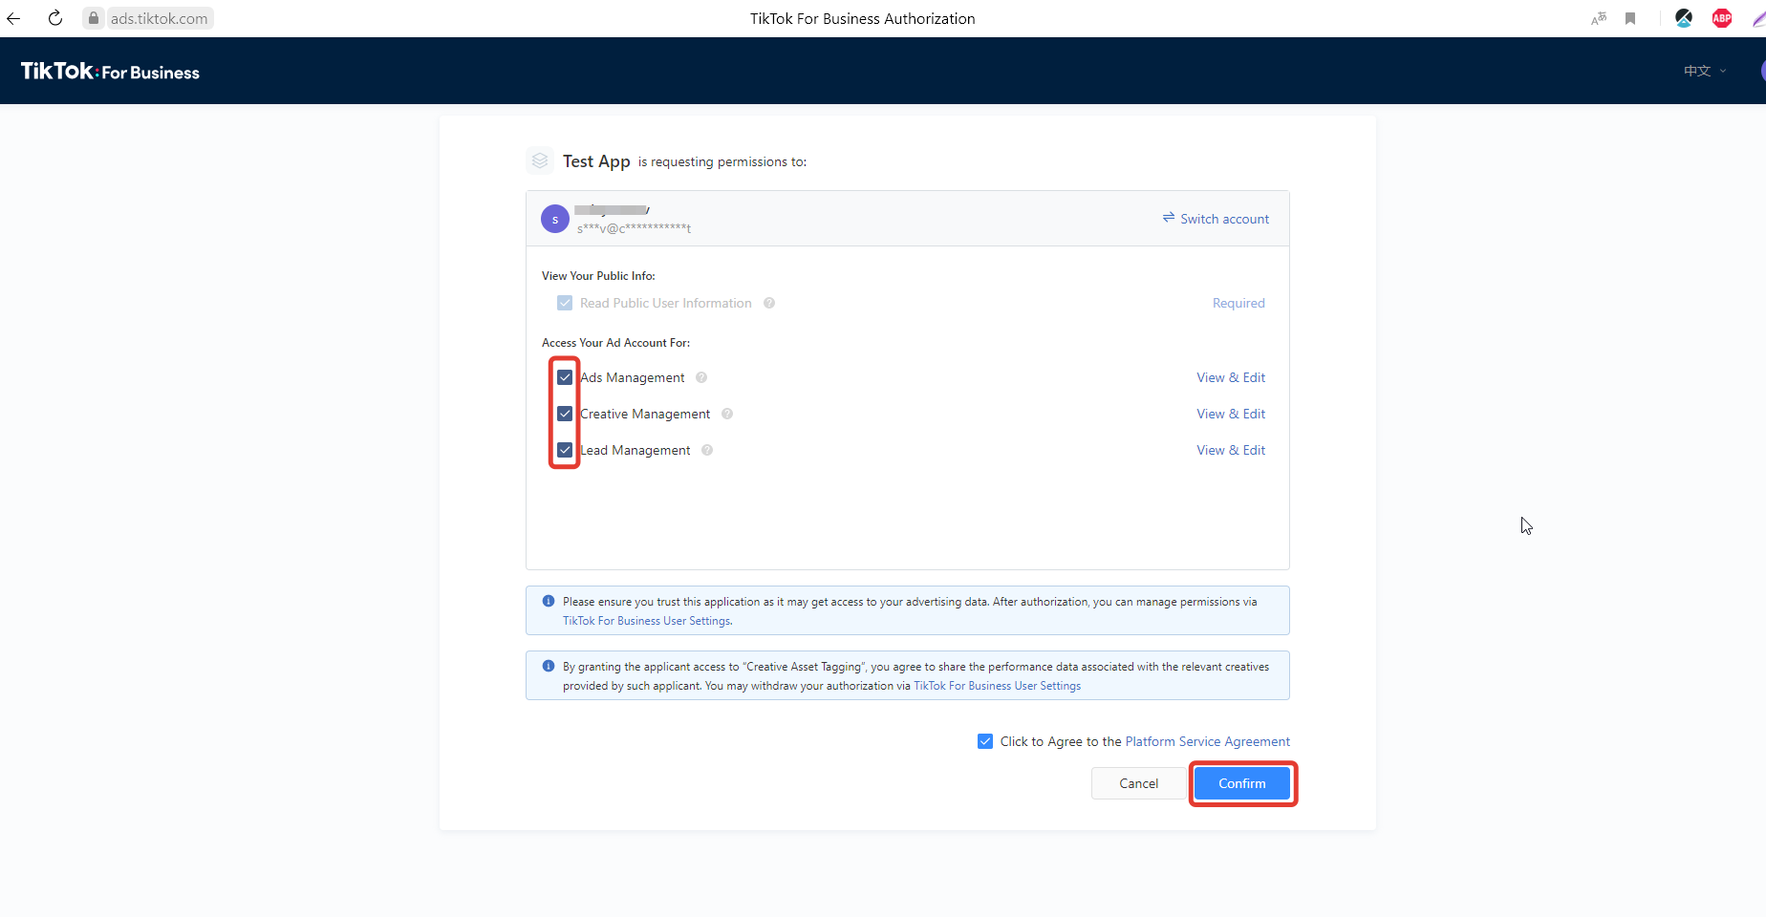Screen dimensions: 1766x917
Task: Click the info icon in the Creative Asset Tagging notice
Action: tap(549, 666)
